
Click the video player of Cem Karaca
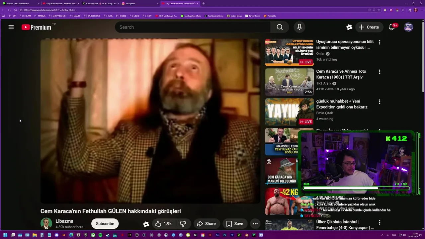tap(150, 121)
